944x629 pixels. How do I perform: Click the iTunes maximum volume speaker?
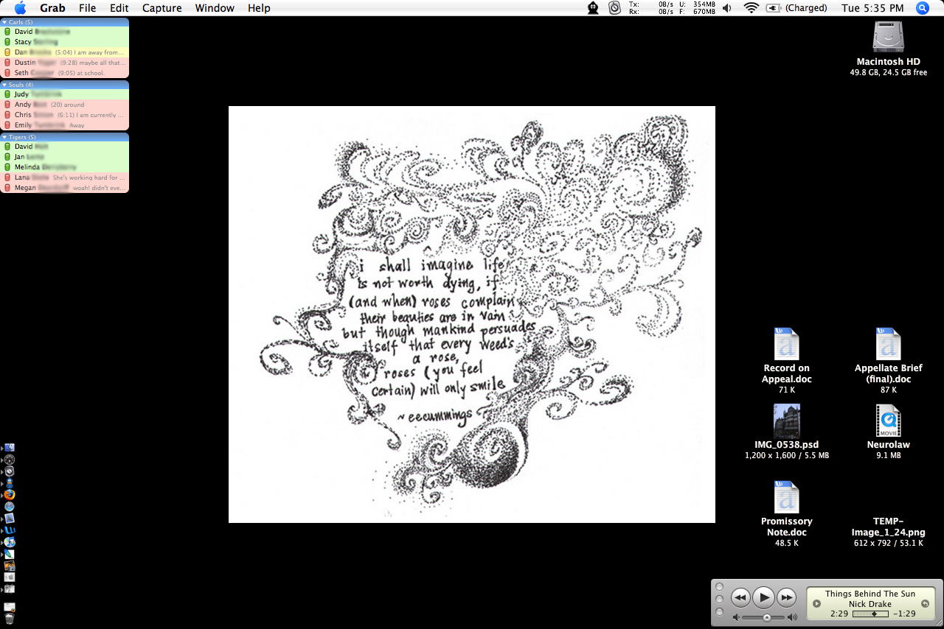click(792, 617)
